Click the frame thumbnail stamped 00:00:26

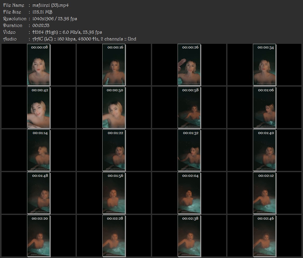pos(189,65)
